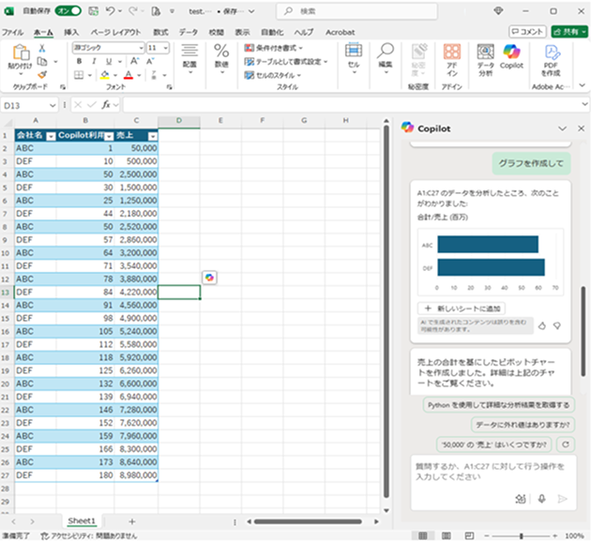Click the fill color yellow swatch
Viewport: 591px width, 542px height.
tap(105, 75)
